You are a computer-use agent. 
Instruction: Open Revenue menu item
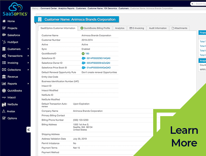click(x=13, y=77)
